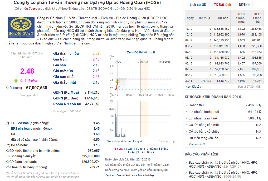
Task: Click the EPS pha loãng label
Action: pos(22,128)
